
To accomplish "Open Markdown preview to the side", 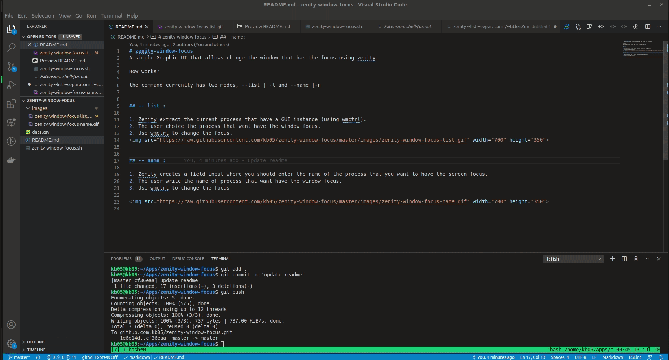I will click(590, 27).
